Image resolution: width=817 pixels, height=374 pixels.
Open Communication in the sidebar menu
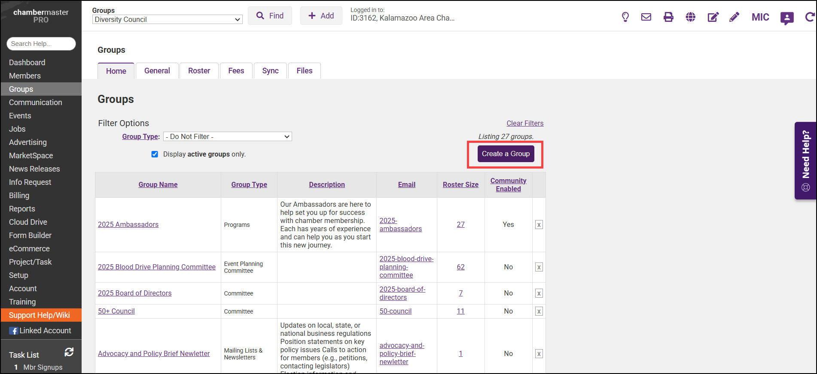36,103
